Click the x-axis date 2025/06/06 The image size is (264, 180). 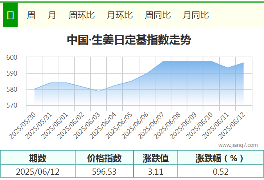pyautogui.click(x=135, y=126)
